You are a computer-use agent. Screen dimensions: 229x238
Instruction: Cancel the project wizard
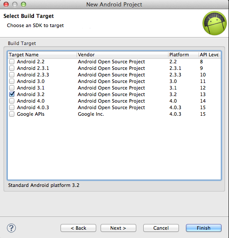pos(161,228)
